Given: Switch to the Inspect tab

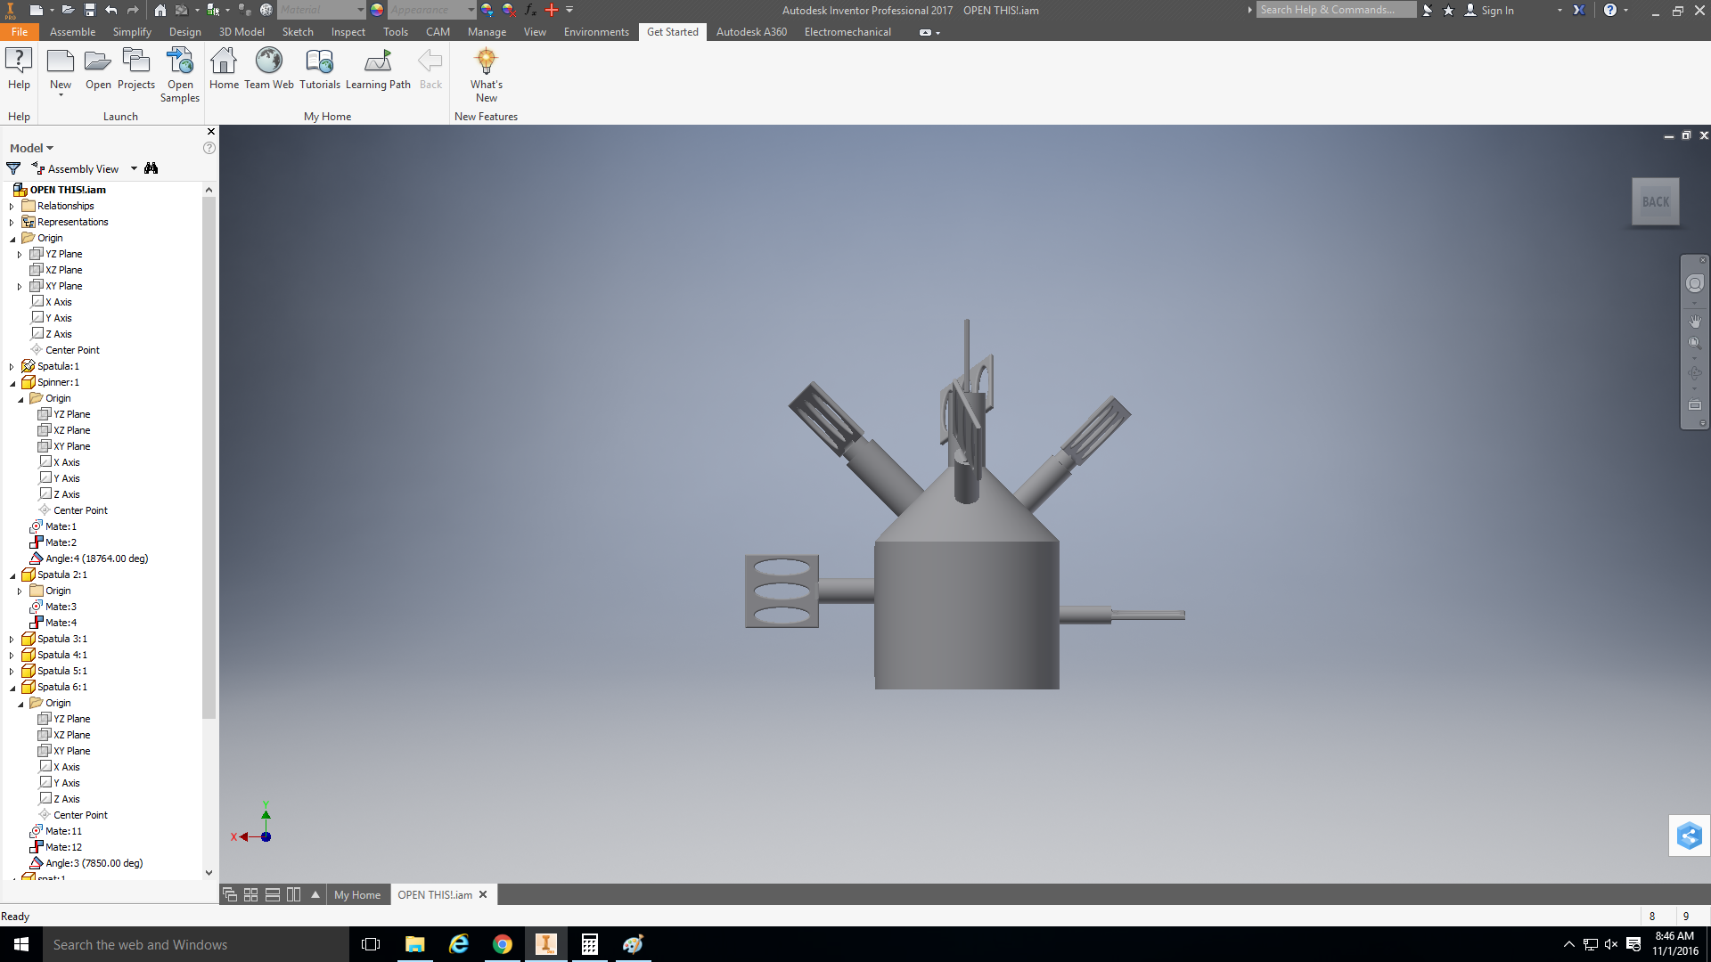Looking at the screenshot, I should [348, 32].
